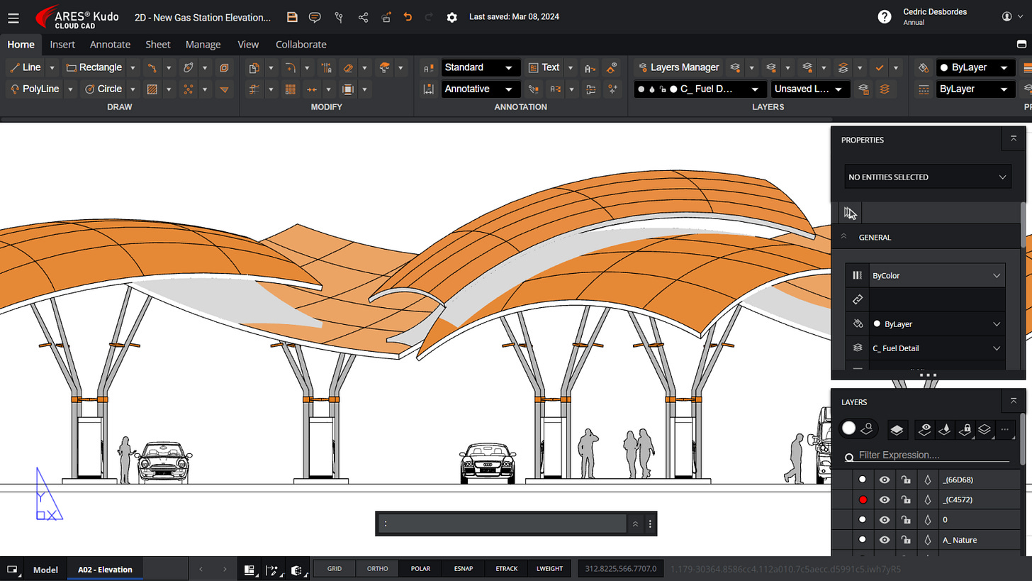Viewport: 1032px width, 581px height.
Task: Click the Share drawing icon
Action: coord(363,17)
